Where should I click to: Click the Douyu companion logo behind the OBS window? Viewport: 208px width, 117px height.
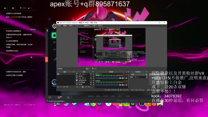[x=54, y=26]
